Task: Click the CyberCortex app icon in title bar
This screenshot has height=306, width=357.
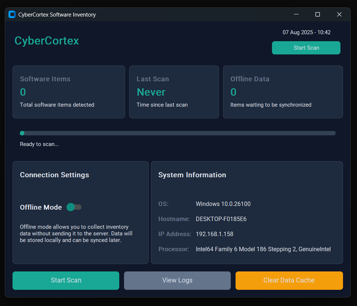Action: [12, 14]
